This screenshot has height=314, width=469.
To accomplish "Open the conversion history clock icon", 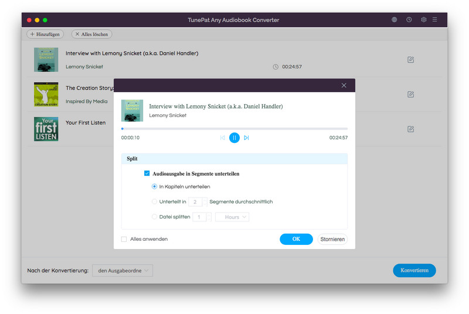I will (409, 20).
